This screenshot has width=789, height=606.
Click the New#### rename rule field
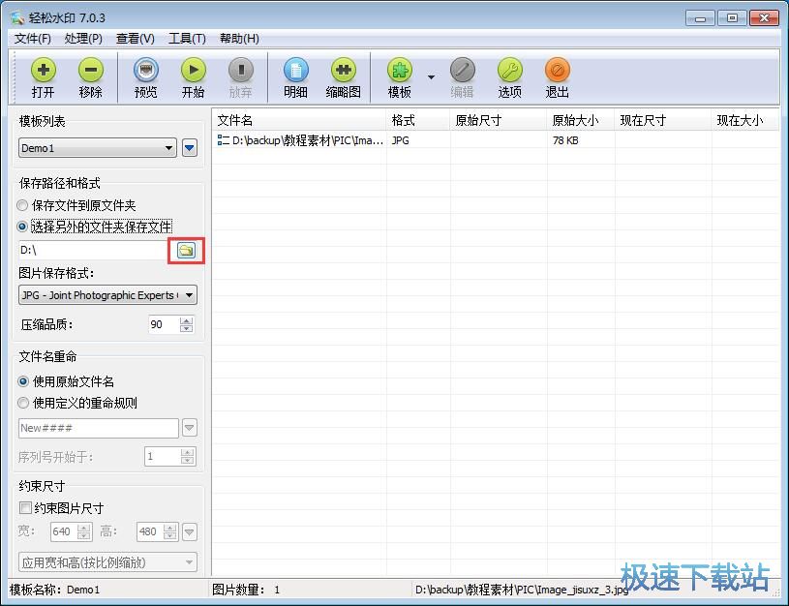click(x=99, y=428)
